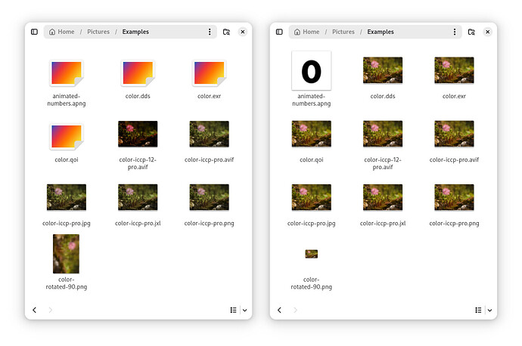
Task: Go back using right window's back arrow
Action: [279, 310]
